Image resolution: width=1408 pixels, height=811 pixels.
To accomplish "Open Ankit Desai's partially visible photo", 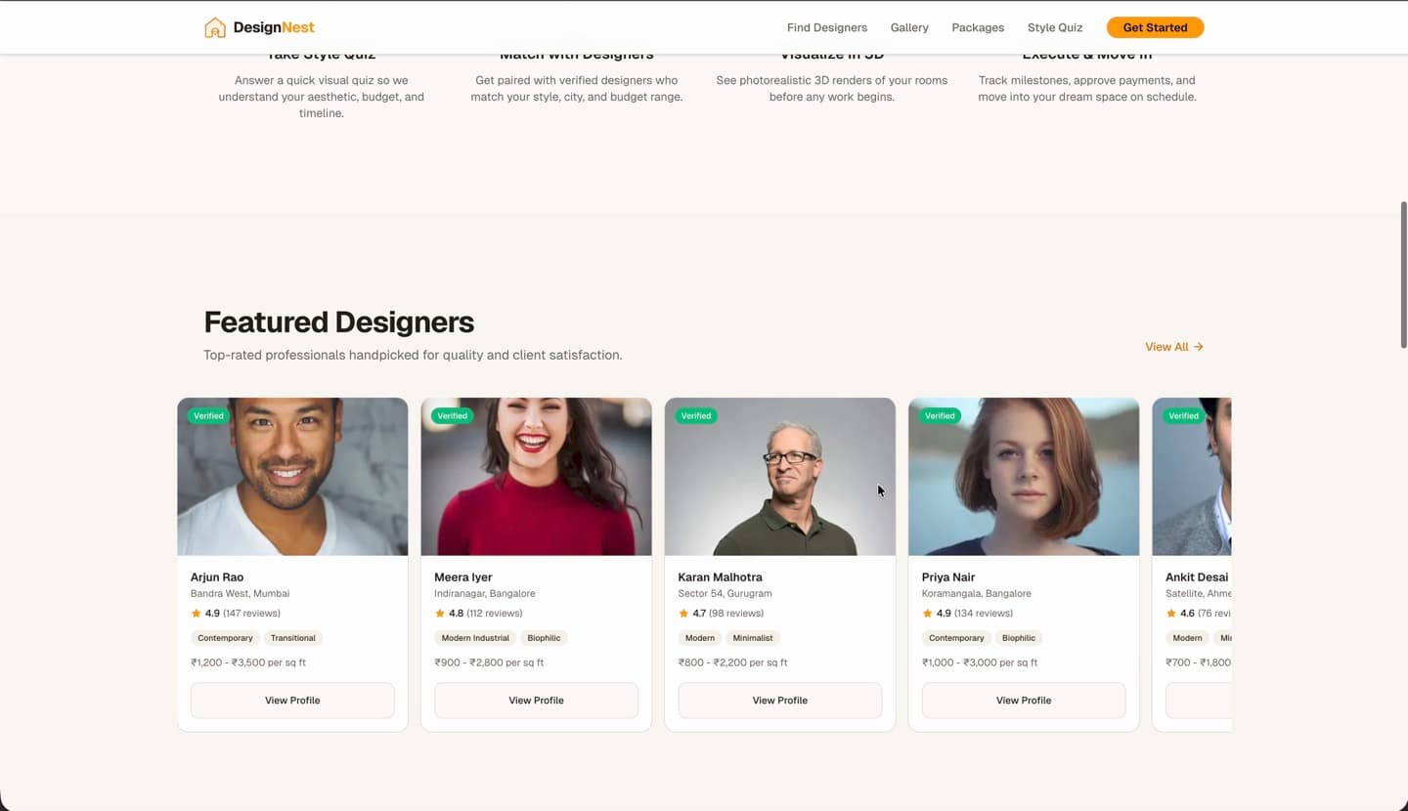I will click(1192, 477).
